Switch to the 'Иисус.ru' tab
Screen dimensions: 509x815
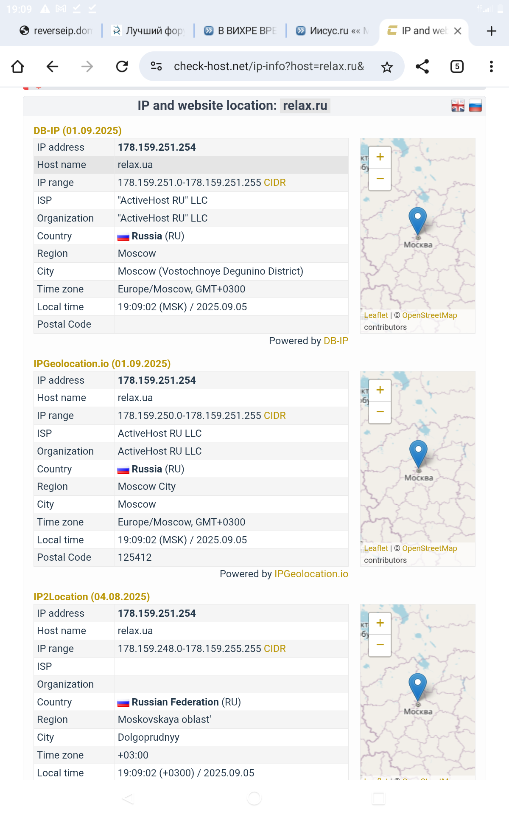[x=332, y=31]
